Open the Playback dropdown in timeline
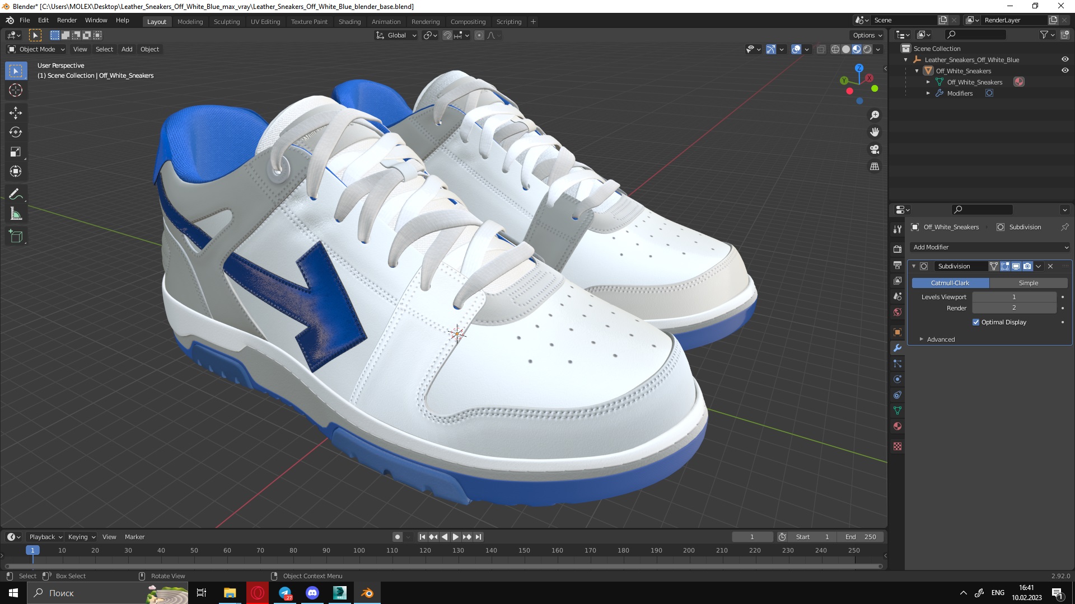This screenshot has width=1075, height=604. (45, 537)
